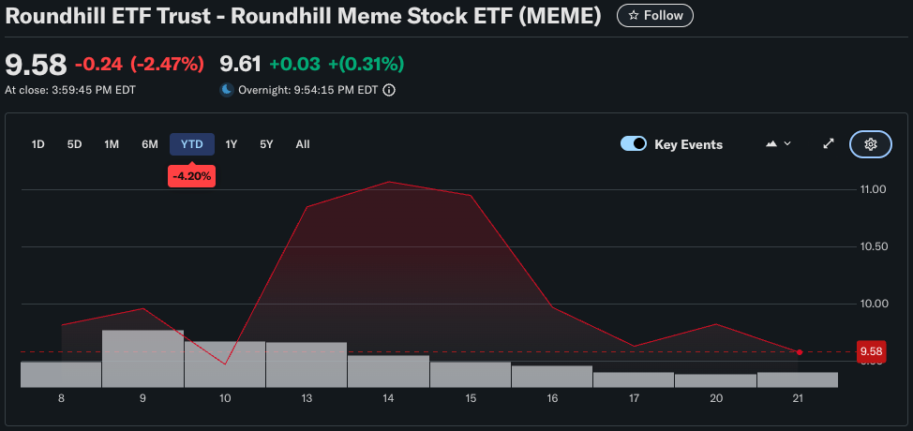Viewport: 913px width, 431px height.
Task: Click the 11.00 y-axis label
Action: [874, 189]
